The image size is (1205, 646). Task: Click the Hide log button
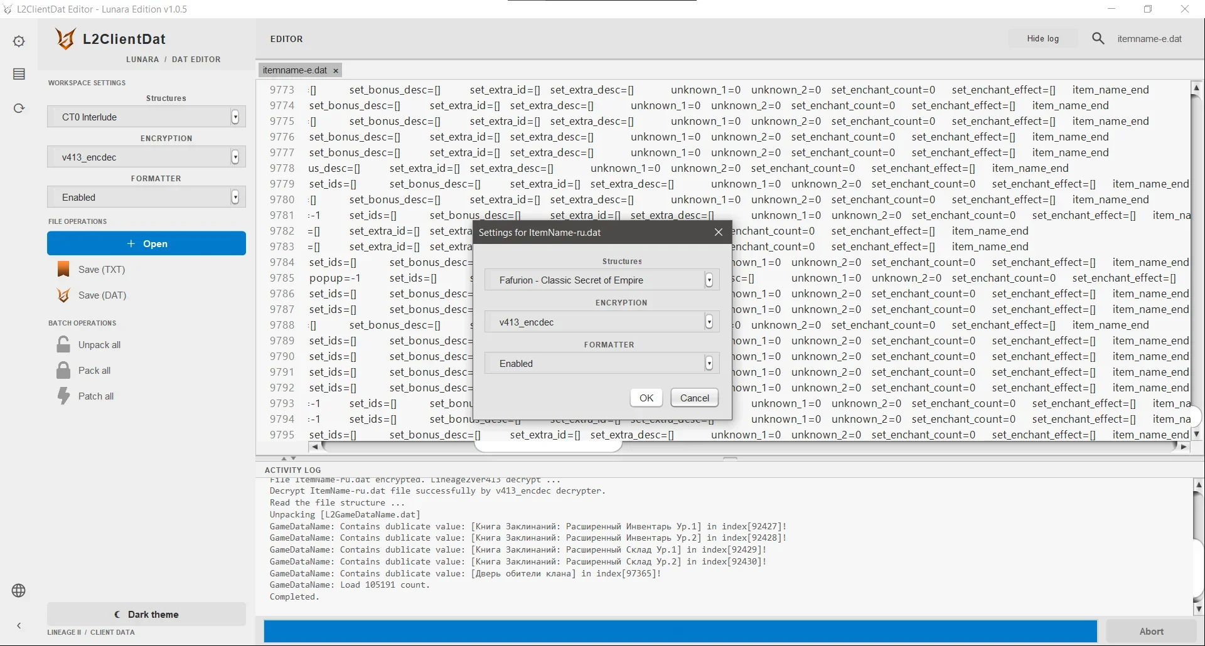(1042, 39)
